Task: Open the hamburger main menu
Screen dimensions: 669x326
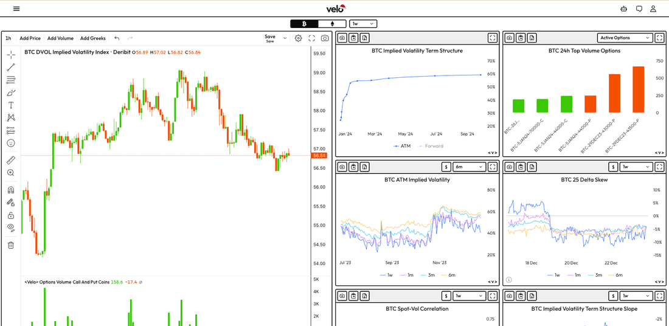Action: [x=16, y=9]
